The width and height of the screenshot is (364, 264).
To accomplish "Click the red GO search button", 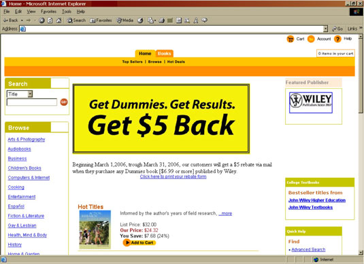I will [64, 102].
